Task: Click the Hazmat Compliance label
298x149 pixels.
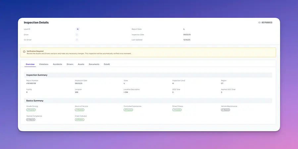Action: (34, 116)
